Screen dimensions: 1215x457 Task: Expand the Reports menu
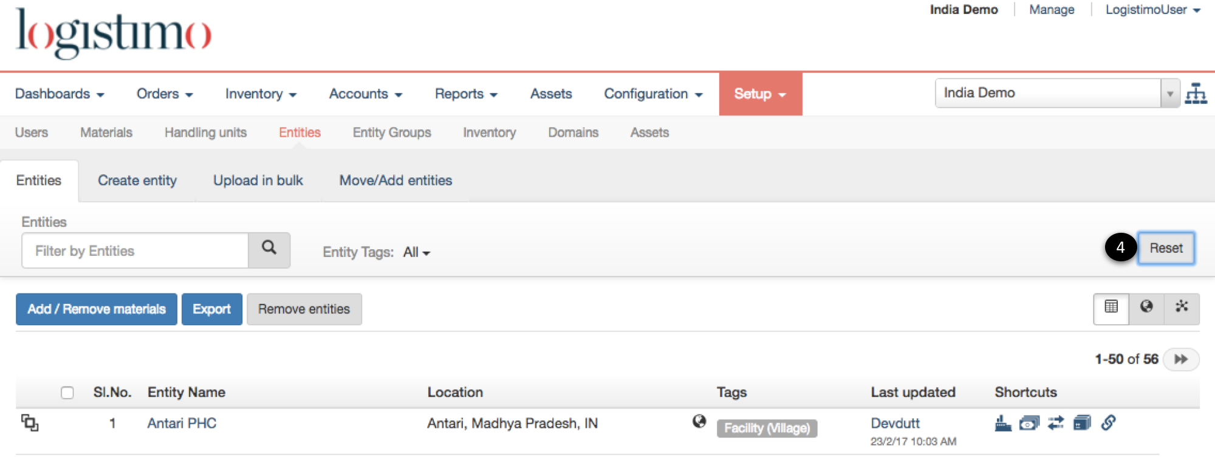(466, 94)
